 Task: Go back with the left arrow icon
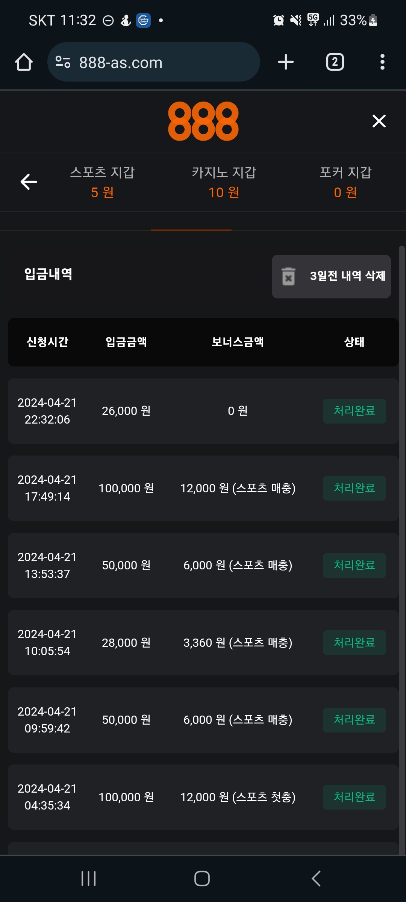29,182
